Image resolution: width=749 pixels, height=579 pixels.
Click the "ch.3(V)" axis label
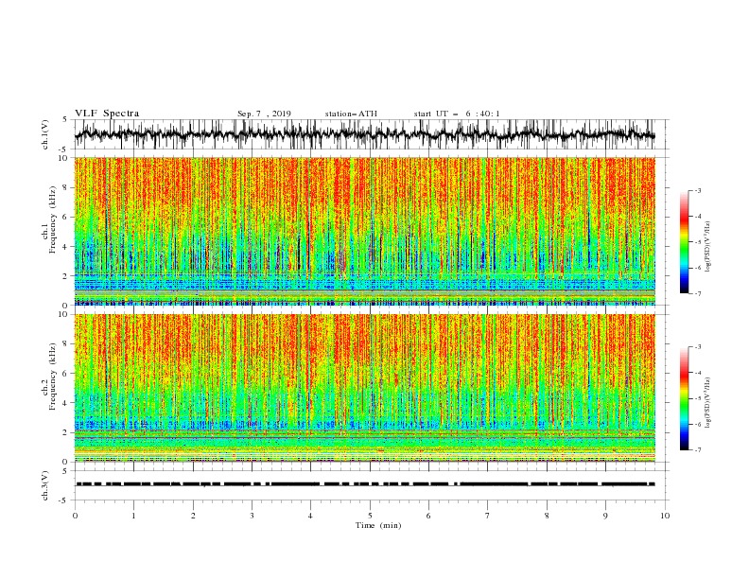(45, 485)
